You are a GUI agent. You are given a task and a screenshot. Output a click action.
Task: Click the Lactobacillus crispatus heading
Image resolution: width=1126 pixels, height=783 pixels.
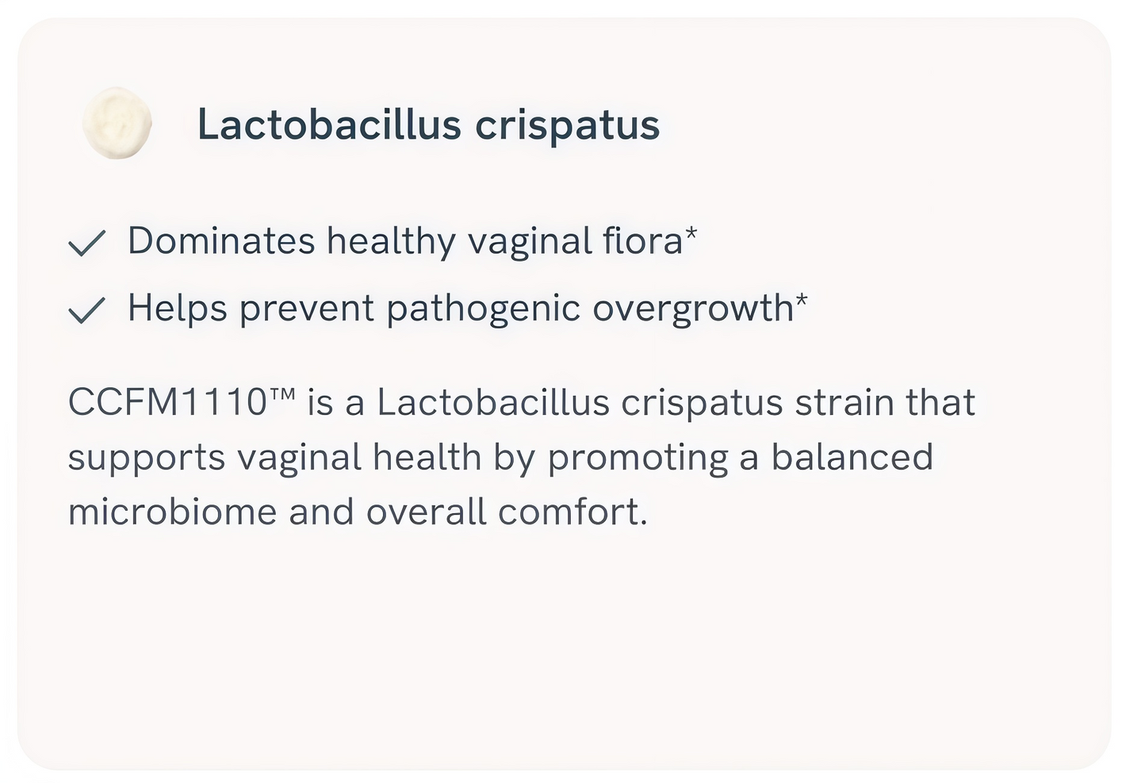[428, 125]
